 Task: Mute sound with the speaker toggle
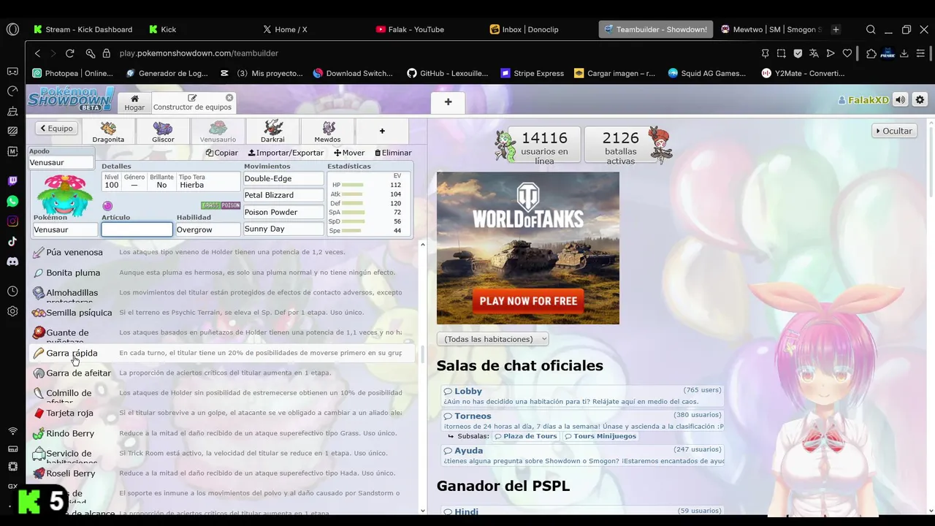(901, 100)
